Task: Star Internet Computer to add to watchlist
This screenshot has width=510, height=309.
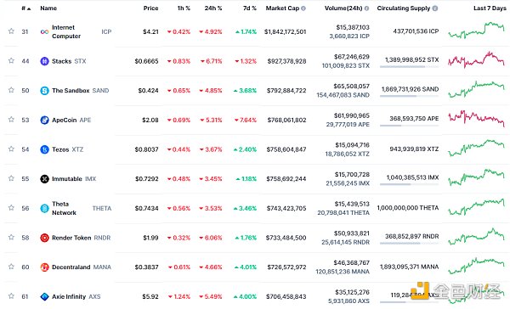Action: pos(11,31)
